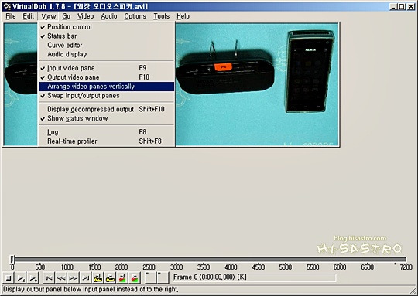Go to next scene change
Image resolution: width=418 pixels, height=296 pixels.
[x=135, y=278]
